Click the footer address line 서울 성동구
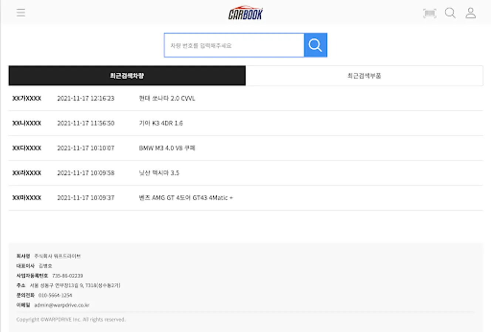491x332 pixels. point(75,286)
